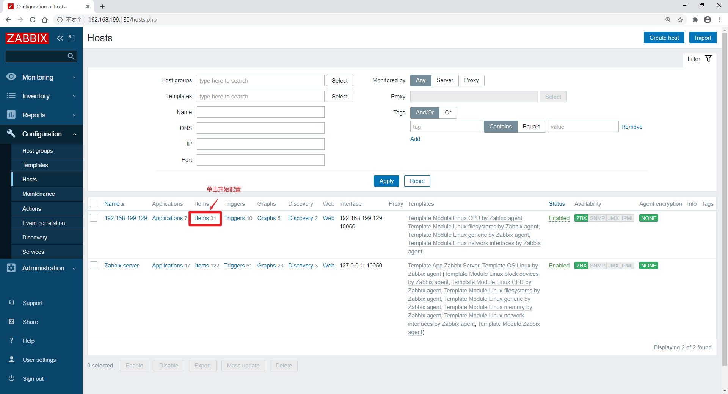Open browser home page icon

[45, 20]
